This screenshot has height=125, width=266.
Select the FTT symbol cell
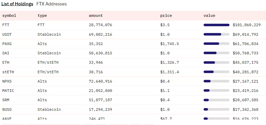point(6,25)
